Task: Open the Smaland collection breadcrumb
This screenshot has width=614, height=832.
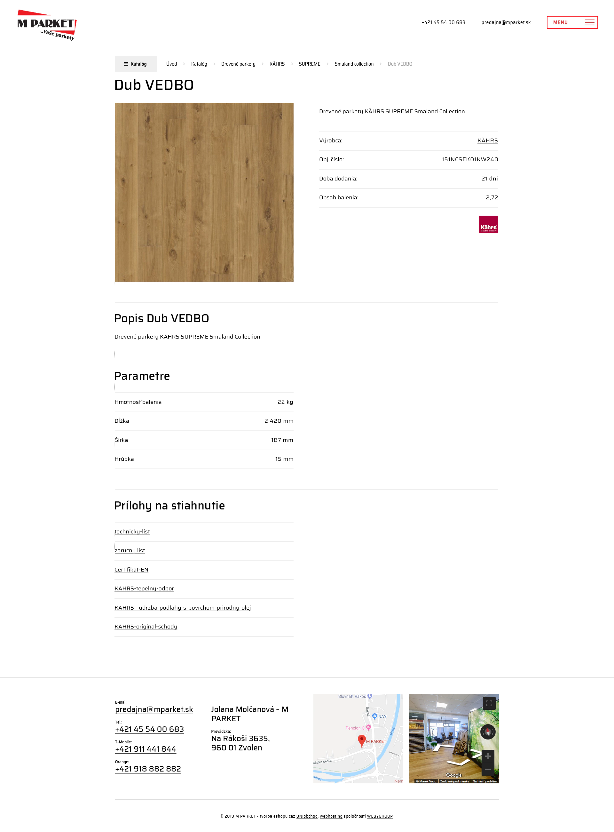Action: 354,64
